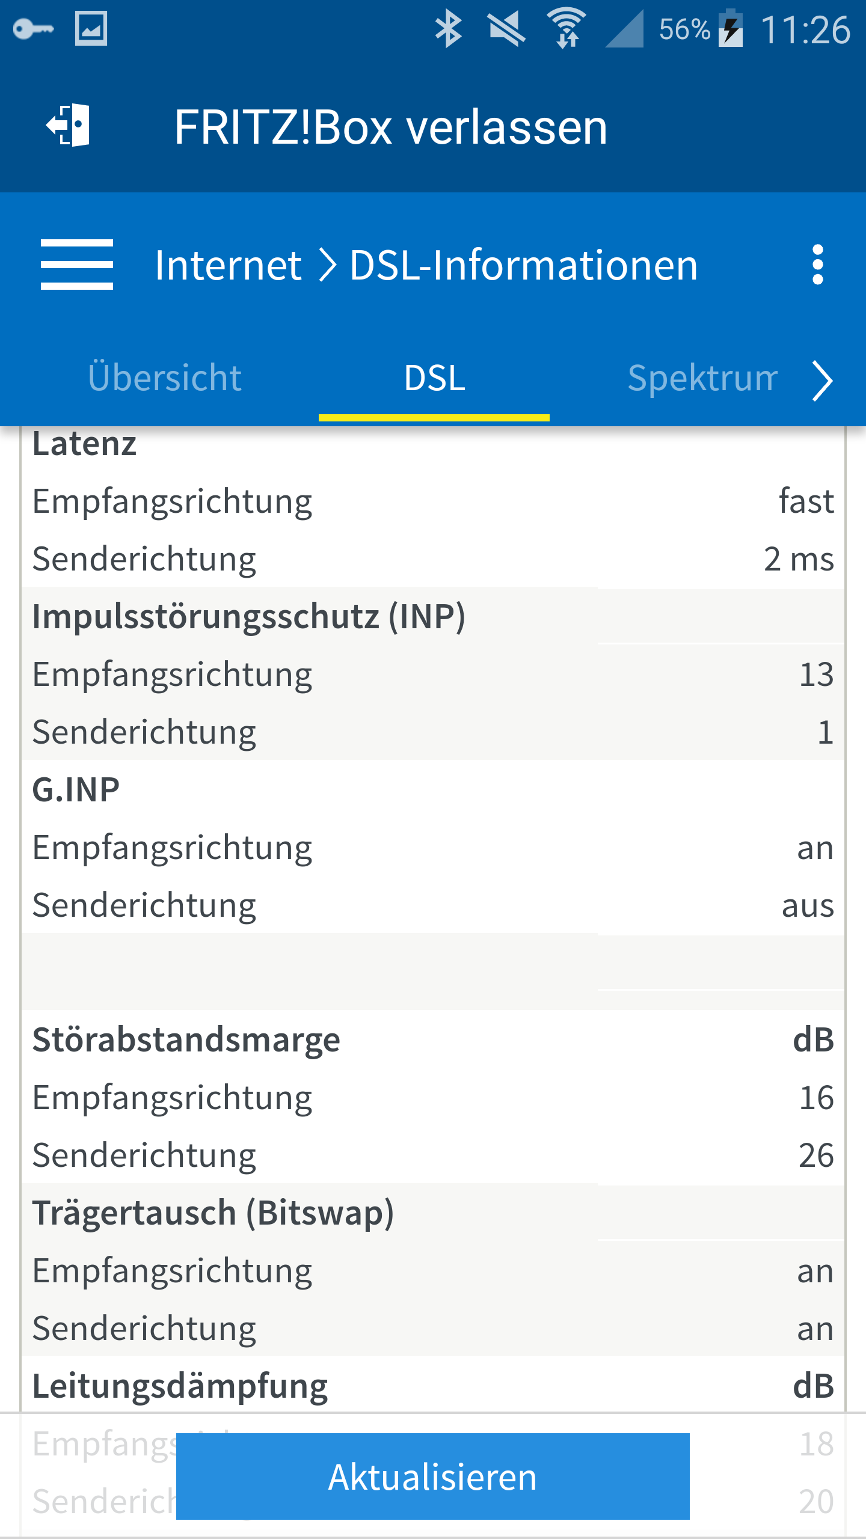Tap the image notification icon

coord(91,28)
